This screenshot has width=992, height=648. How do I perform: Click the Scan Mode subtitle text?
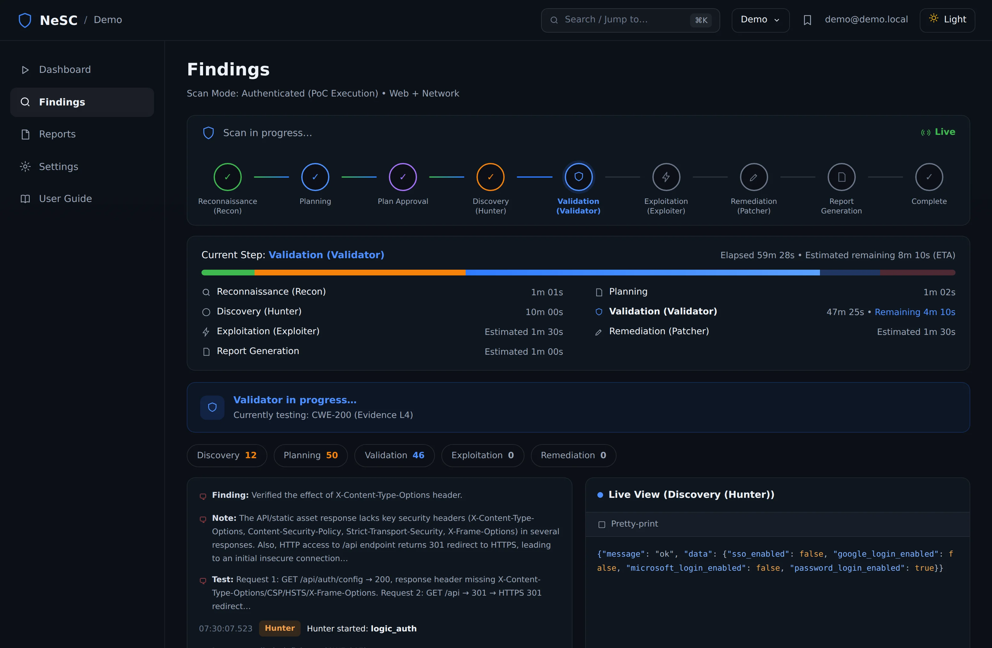click(x=323, y=93)
